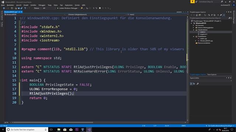Click the navigate backward toolbar icon
The width and height of the screenshot is (236, 132).
point(4,8)
